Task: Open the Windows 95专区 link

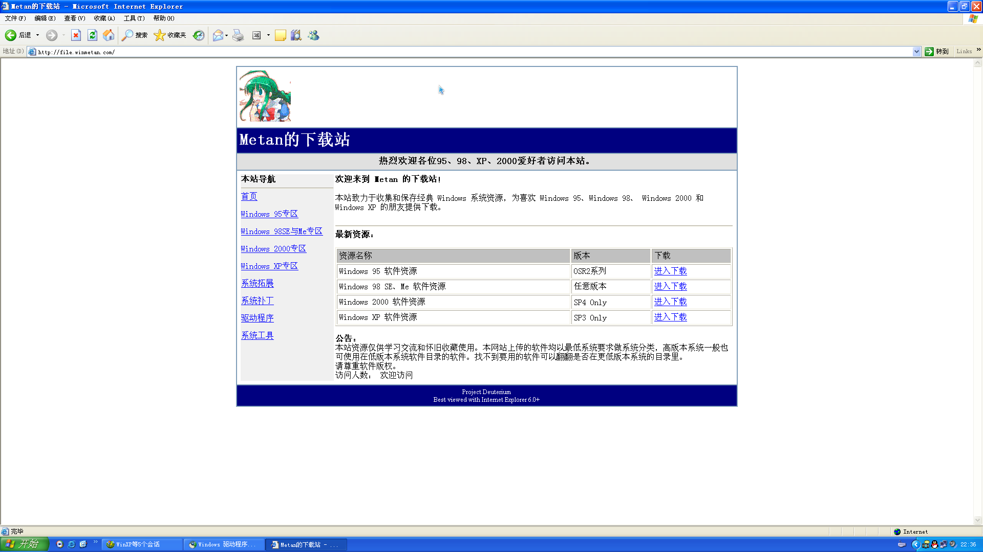Action: click(269, 214)
